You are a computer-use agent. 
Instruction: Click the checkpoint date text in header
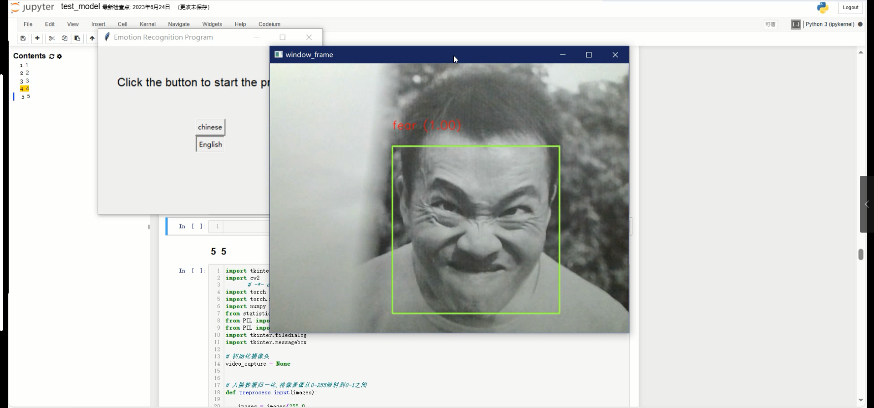136,7
